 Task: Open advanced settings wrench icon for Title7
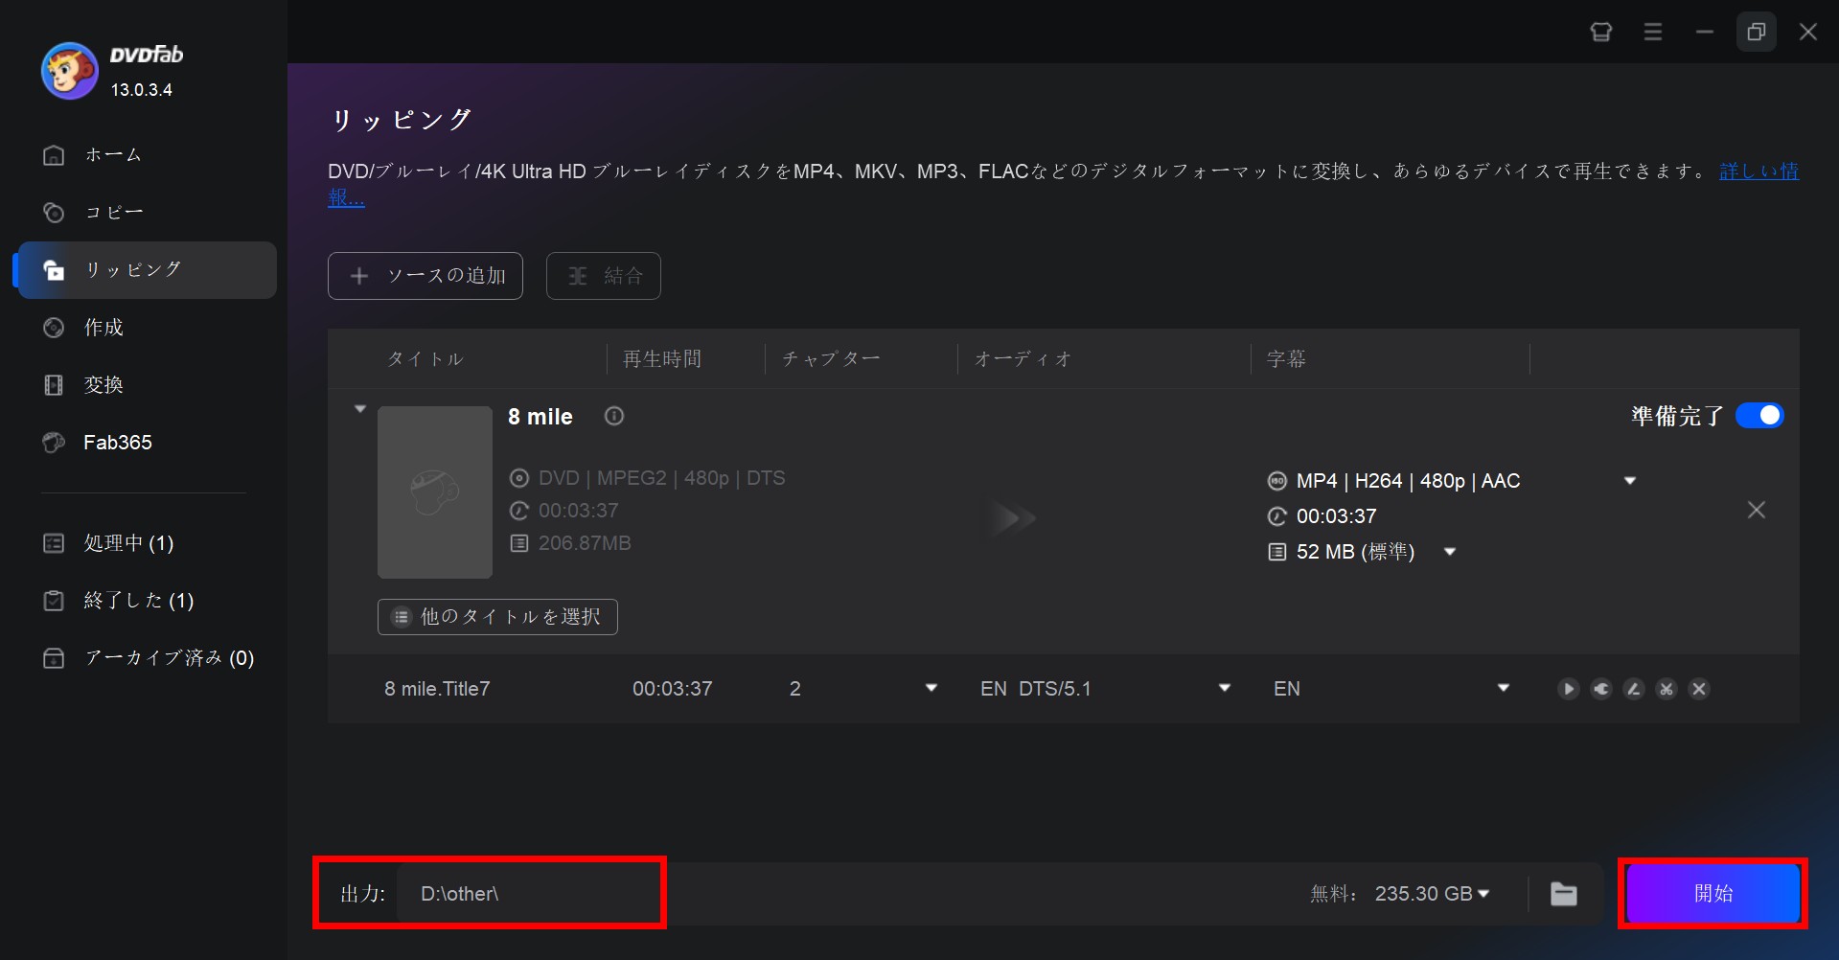pos(1601,689)
